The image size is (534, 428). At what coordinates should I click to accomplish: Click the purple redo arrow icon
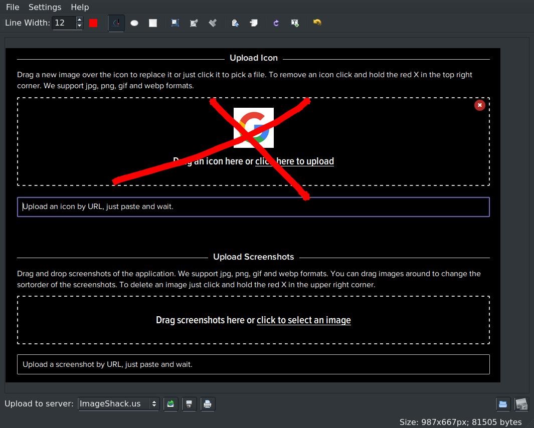tap(276, 23)
